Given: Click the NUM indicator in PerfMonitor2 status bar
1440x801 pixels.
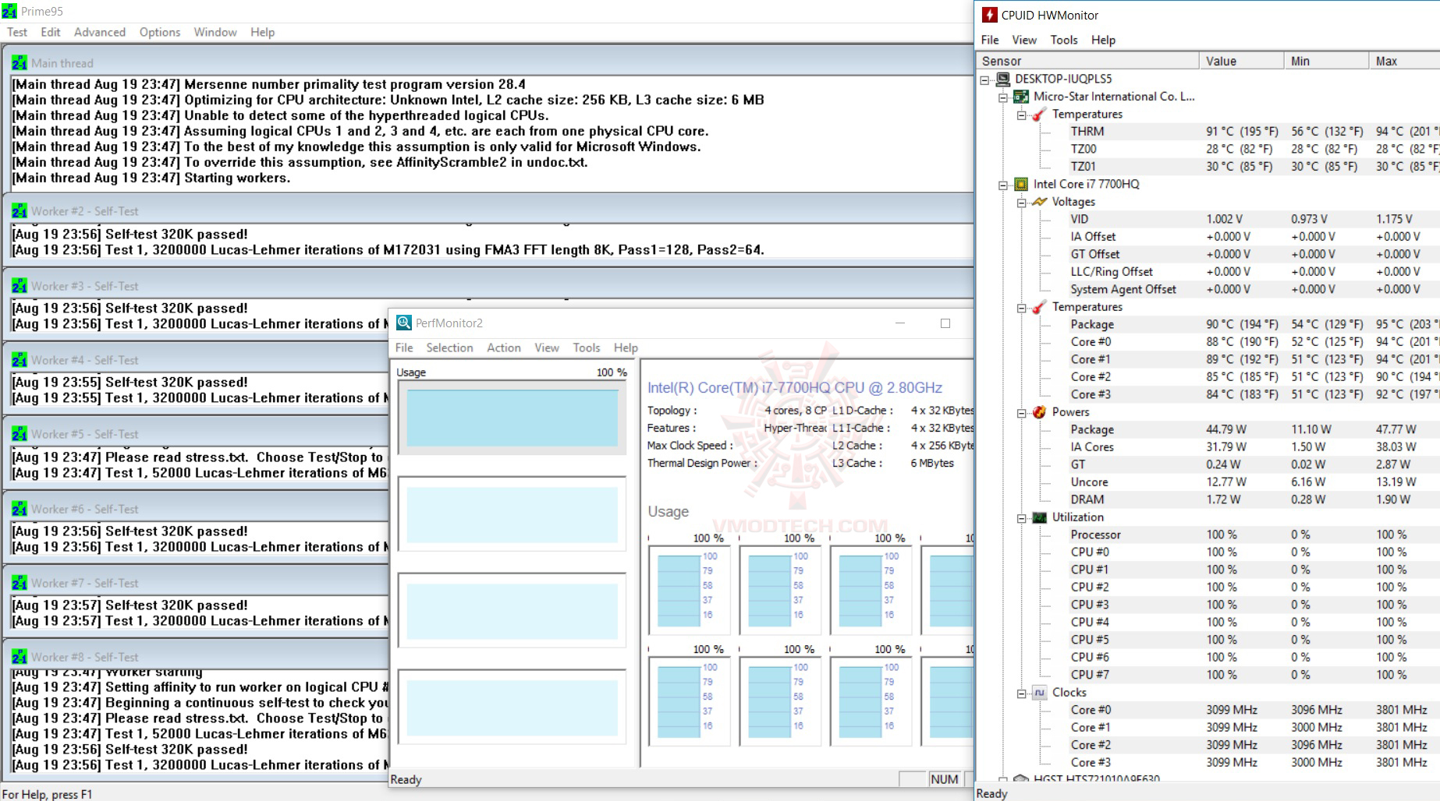Looking at the screenshot, I should click(944, 779).
